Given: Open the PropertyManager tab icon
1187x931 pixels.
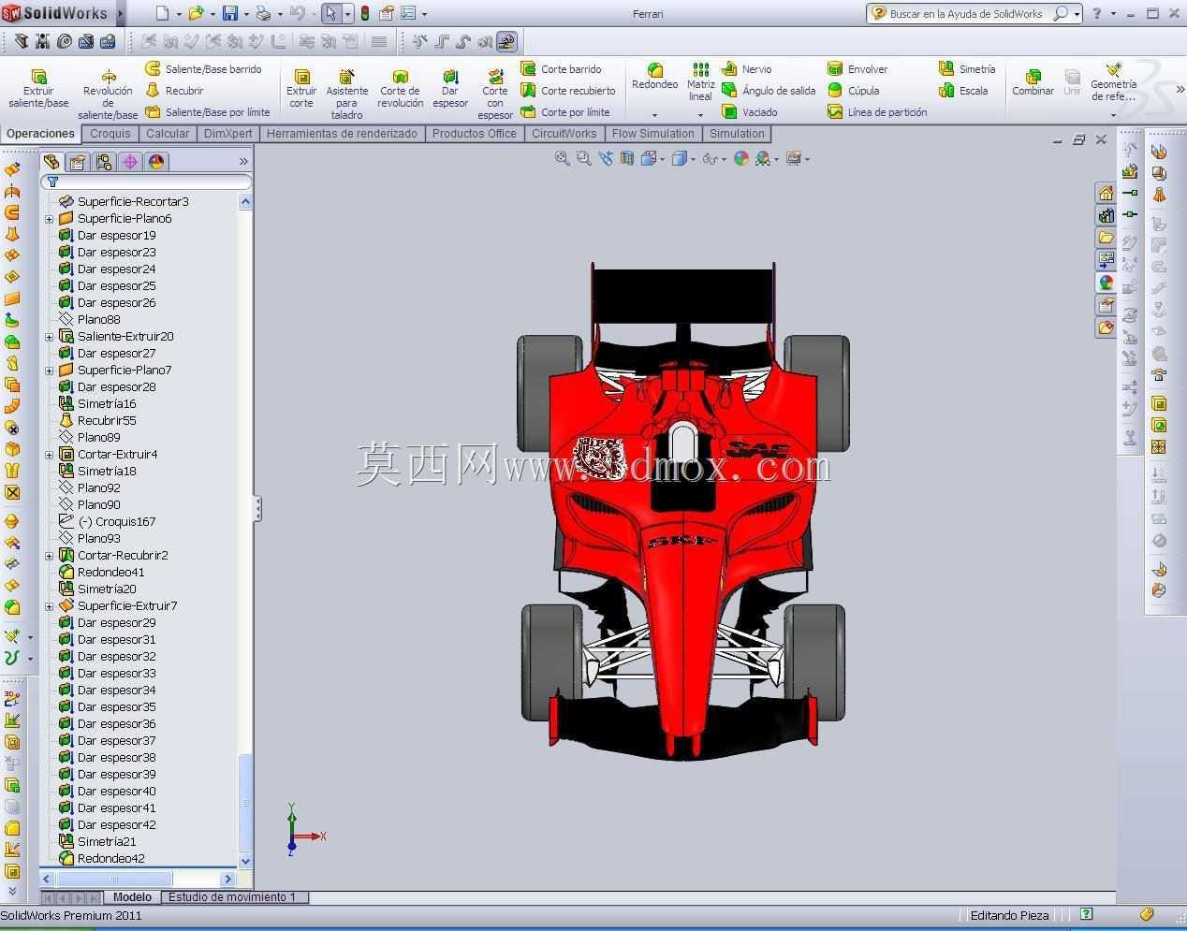Looking at the screenshot, I should (78, 162).
